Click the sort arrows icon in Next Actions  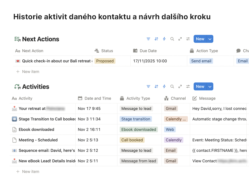click(156, 39)
